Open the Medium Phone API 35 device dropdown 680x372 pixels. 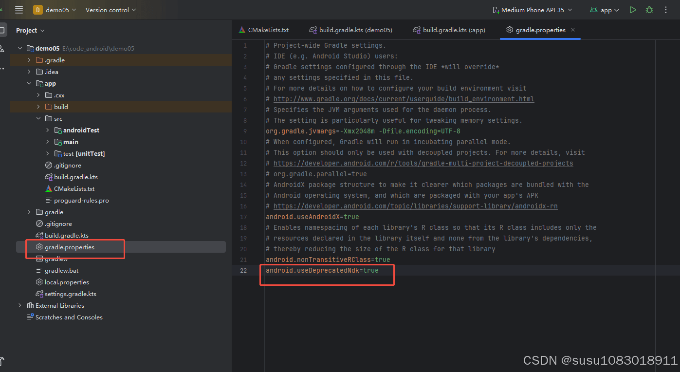click(532, 10)
